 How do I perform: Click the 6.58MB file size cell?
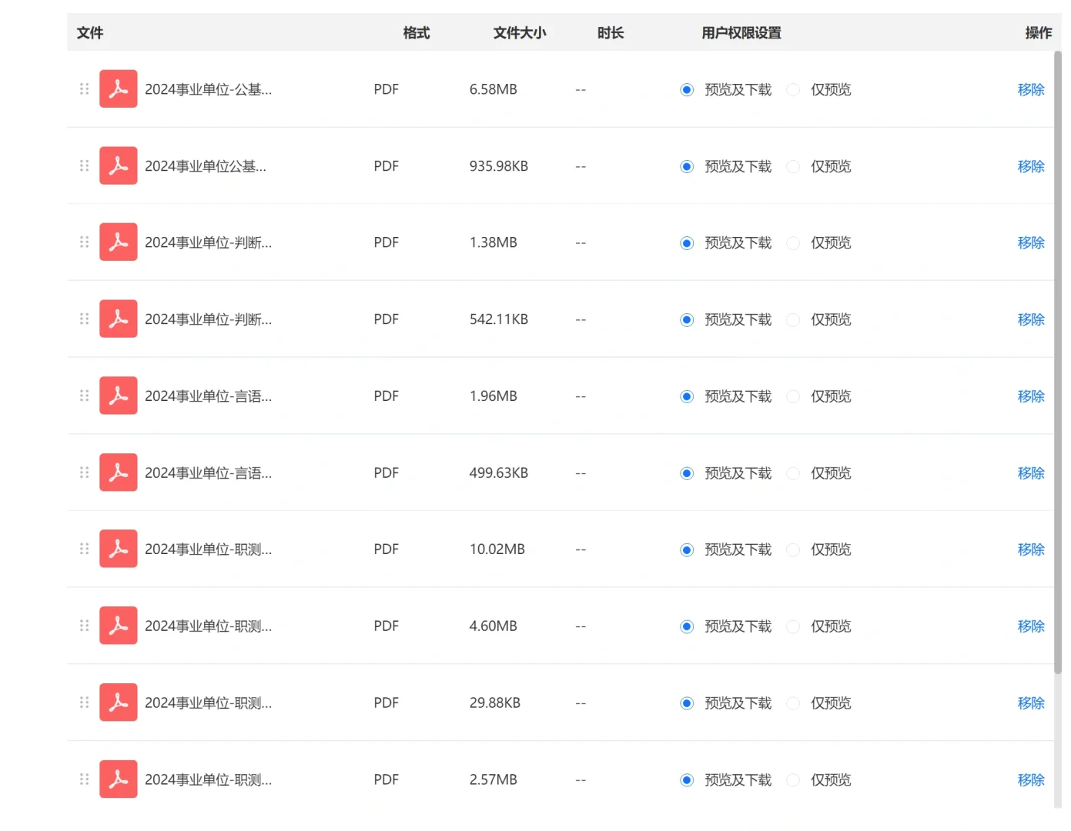click(x=494, y=90)
